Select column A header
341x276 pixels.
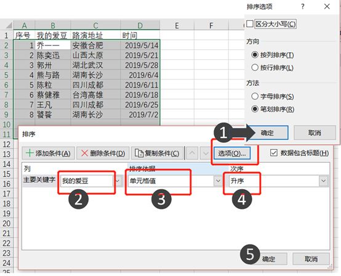pyautogui.click(x=24, y=25)
